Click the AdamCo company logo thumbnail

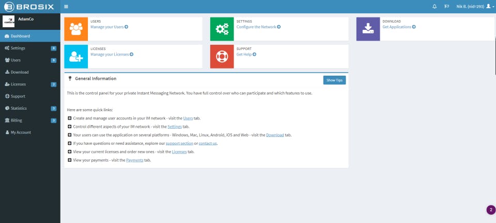[9, 21]
